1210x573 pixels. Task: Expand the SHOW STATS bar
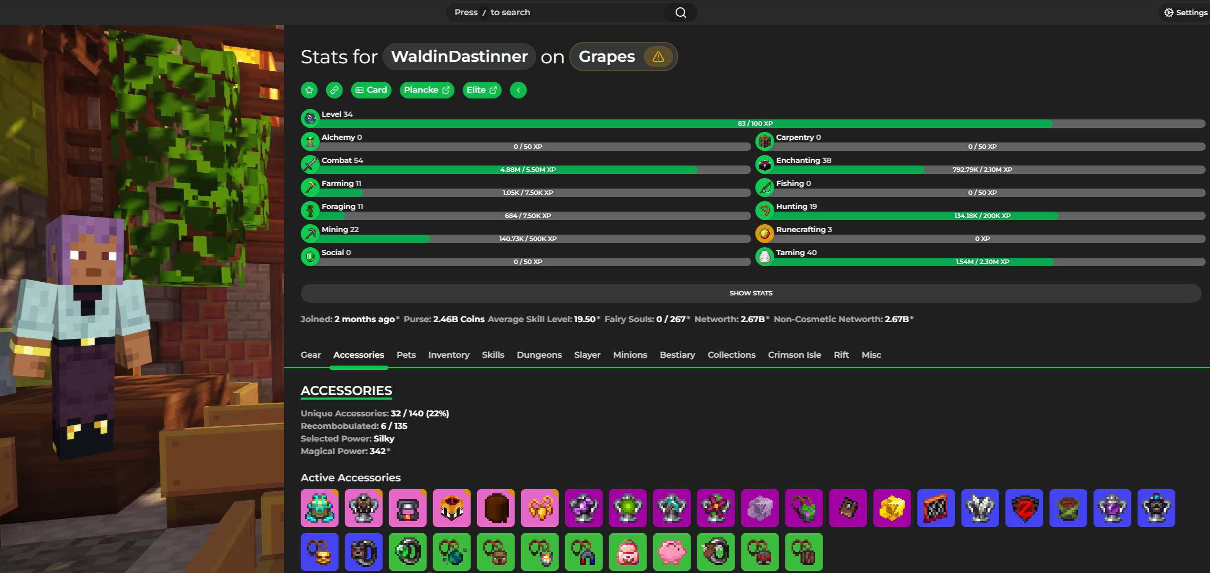(x=750, y=293)
